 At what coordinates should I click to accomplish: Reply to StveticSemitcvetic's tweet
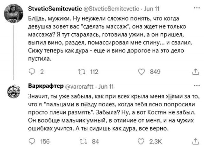pos(32,72)
